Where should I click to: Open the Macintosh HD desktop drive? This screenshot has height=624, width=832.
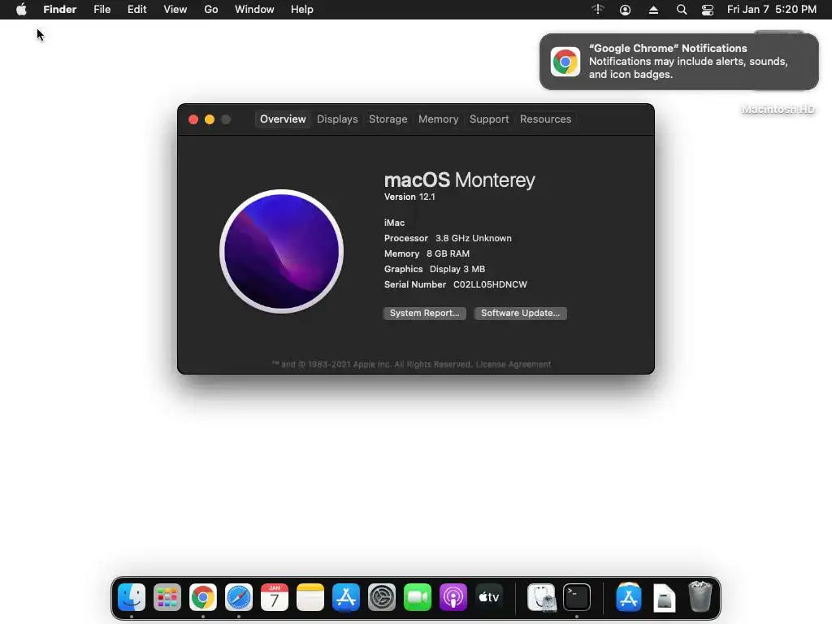pyautogui.click(x=778, y=110)
